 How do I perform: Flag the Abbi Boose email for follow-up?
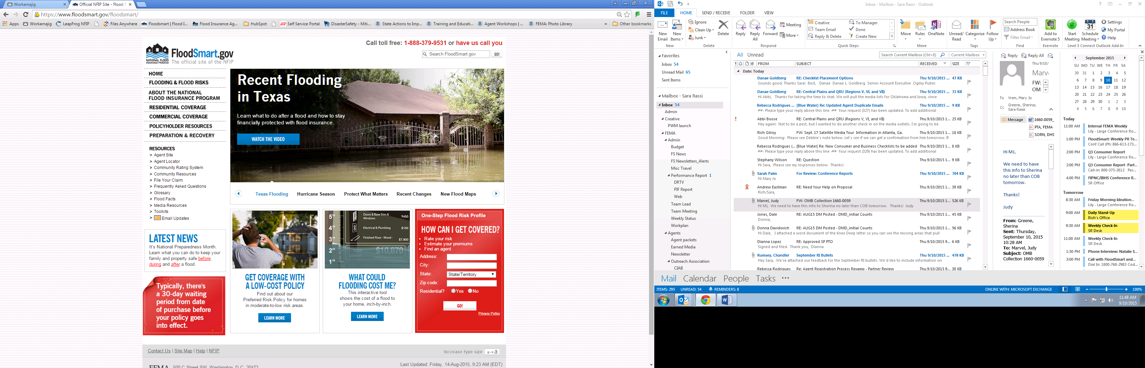pyautogui.click(x=969, y=122)
